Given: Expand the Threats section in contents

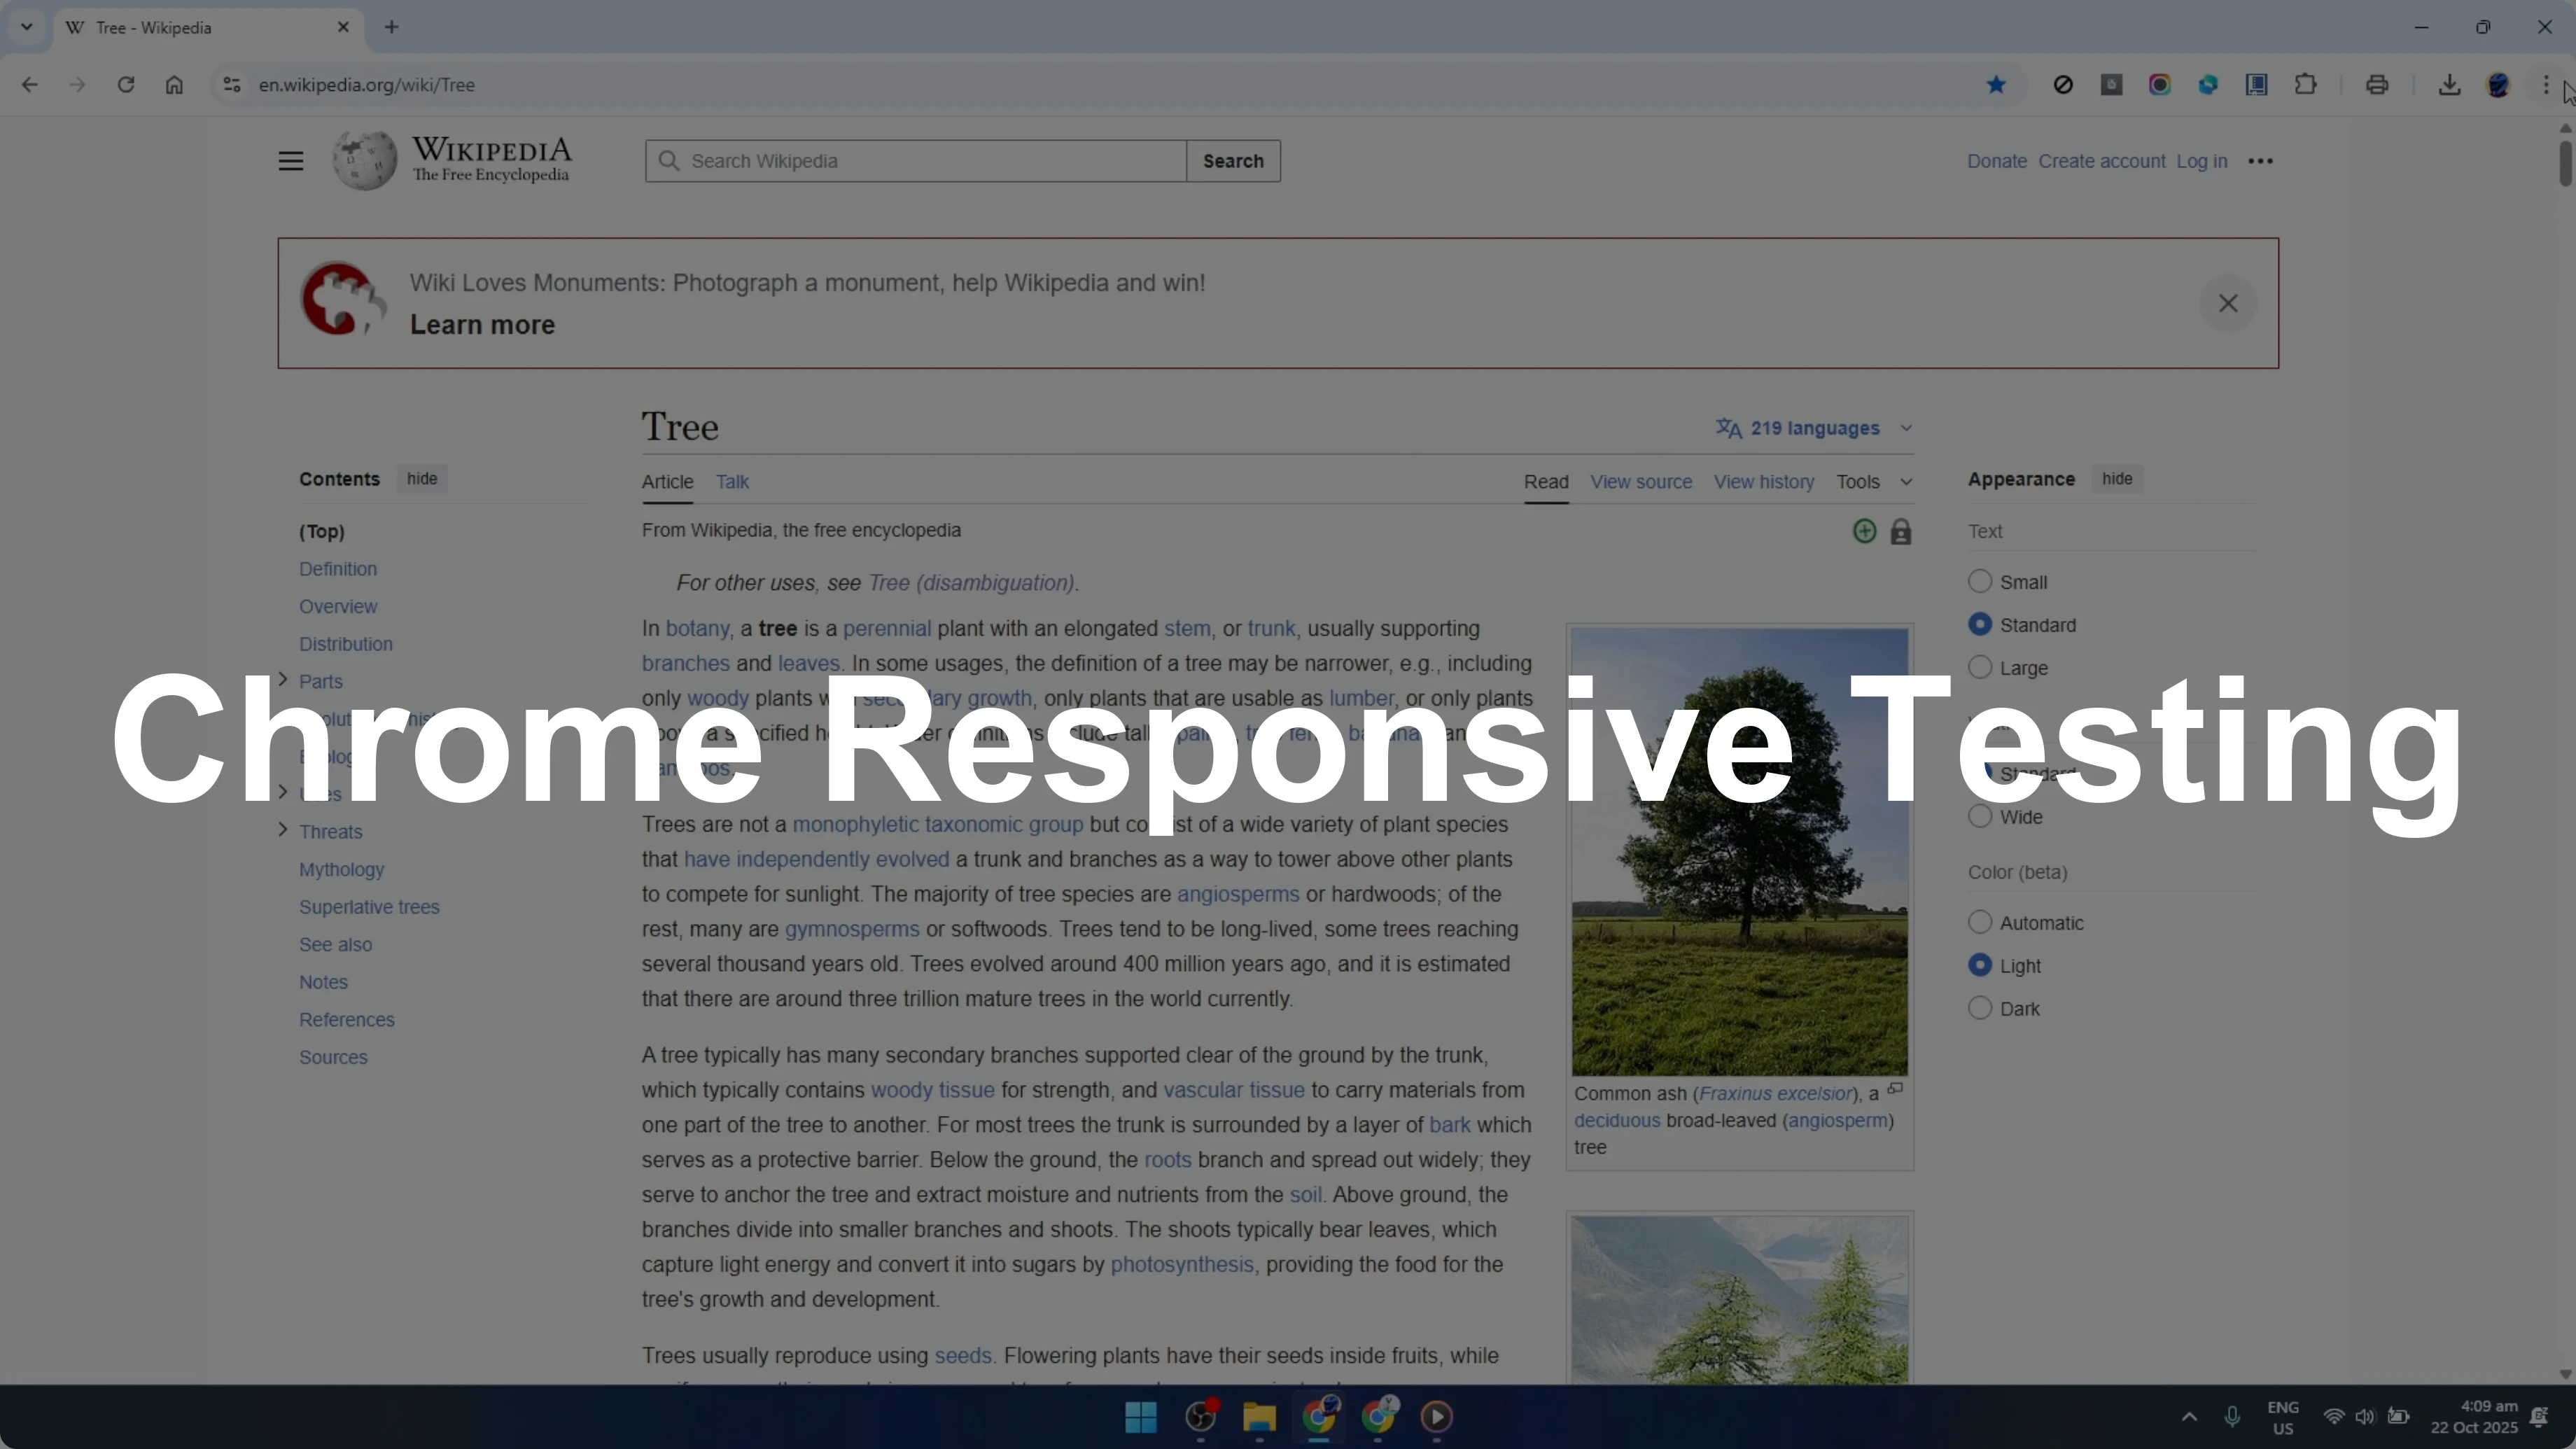Looking at the screenshot, I should pyautogui.click(x=283, y=831).
